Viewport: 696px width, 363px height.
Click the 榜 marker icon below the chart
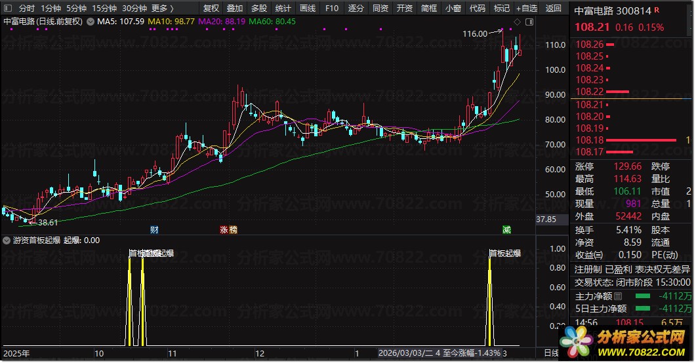[233, 229]
